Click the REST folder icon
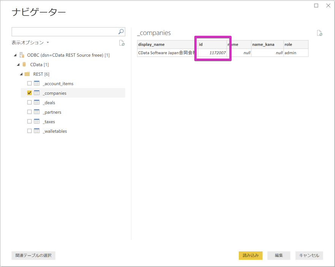The image size is (335, 267). [28, 74]
